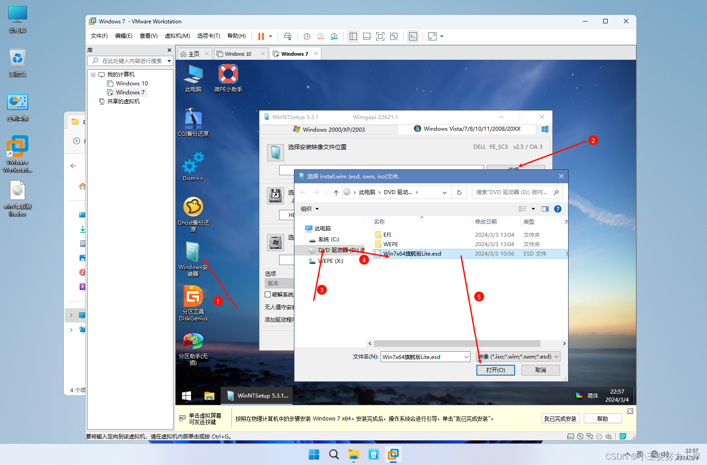This screenshot has height=465, width=707.
Task: Click the file list horizontal scrollbar
Action: [x=457, y=344]
